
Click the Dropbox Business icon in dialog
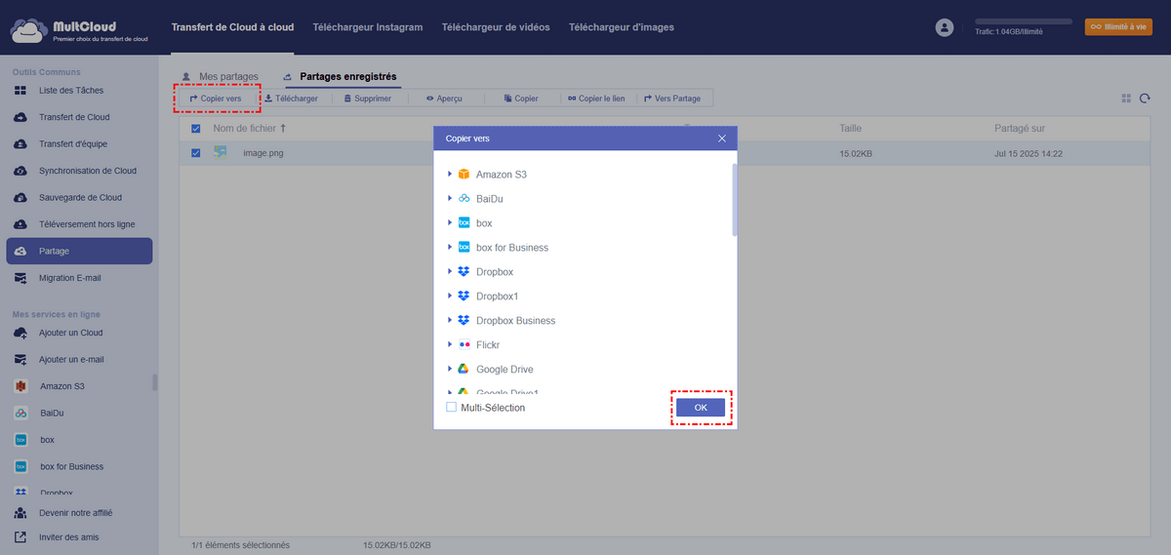pyautogui.click(x=464, y=320)
